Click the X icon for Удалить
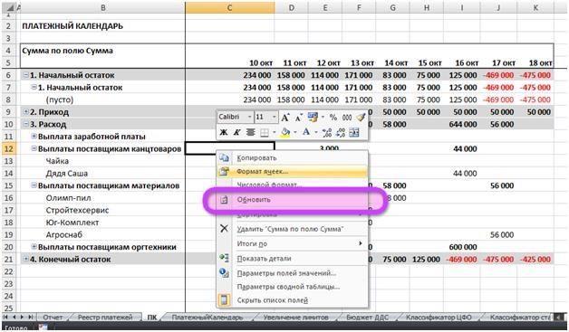 click(x=225, y=228)
